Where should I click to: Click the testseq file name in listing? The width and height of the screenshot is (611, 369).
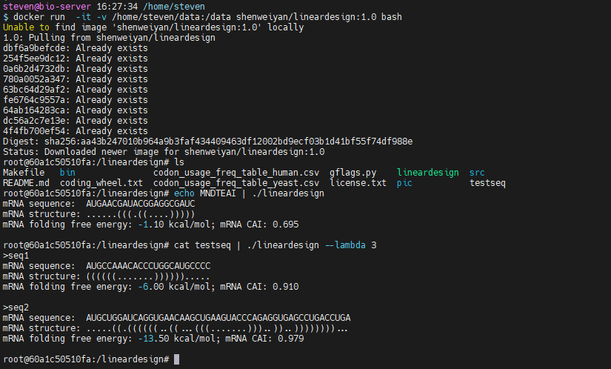[488, 182]
